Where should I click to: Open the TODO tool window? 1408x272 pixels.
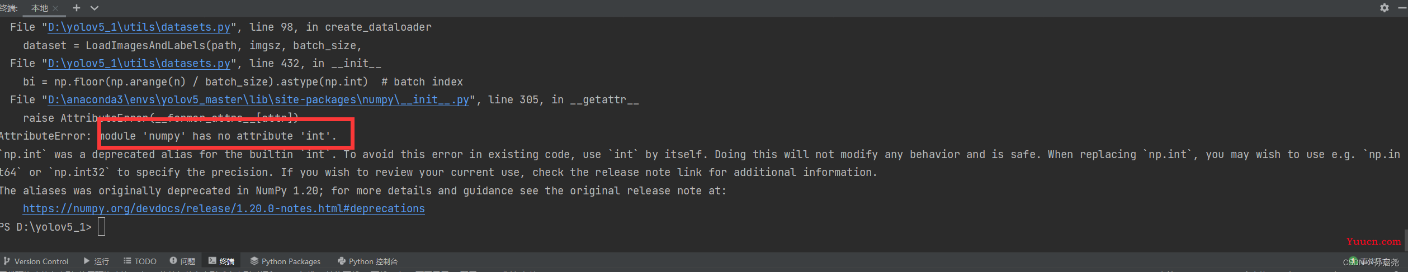[140, 261]
